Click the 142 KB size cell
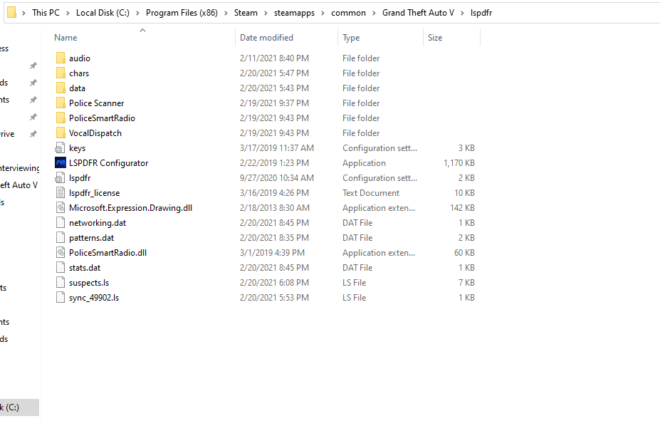The height and width of the screenshot is (421, 660). 462,208
